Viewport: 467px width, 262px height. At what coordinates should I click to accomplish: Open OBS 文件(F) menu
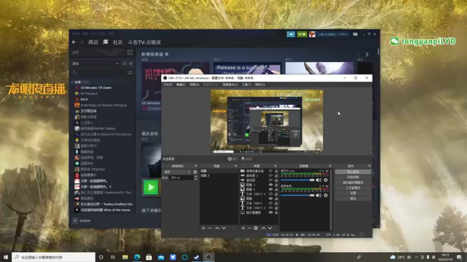tap(168, 84)
